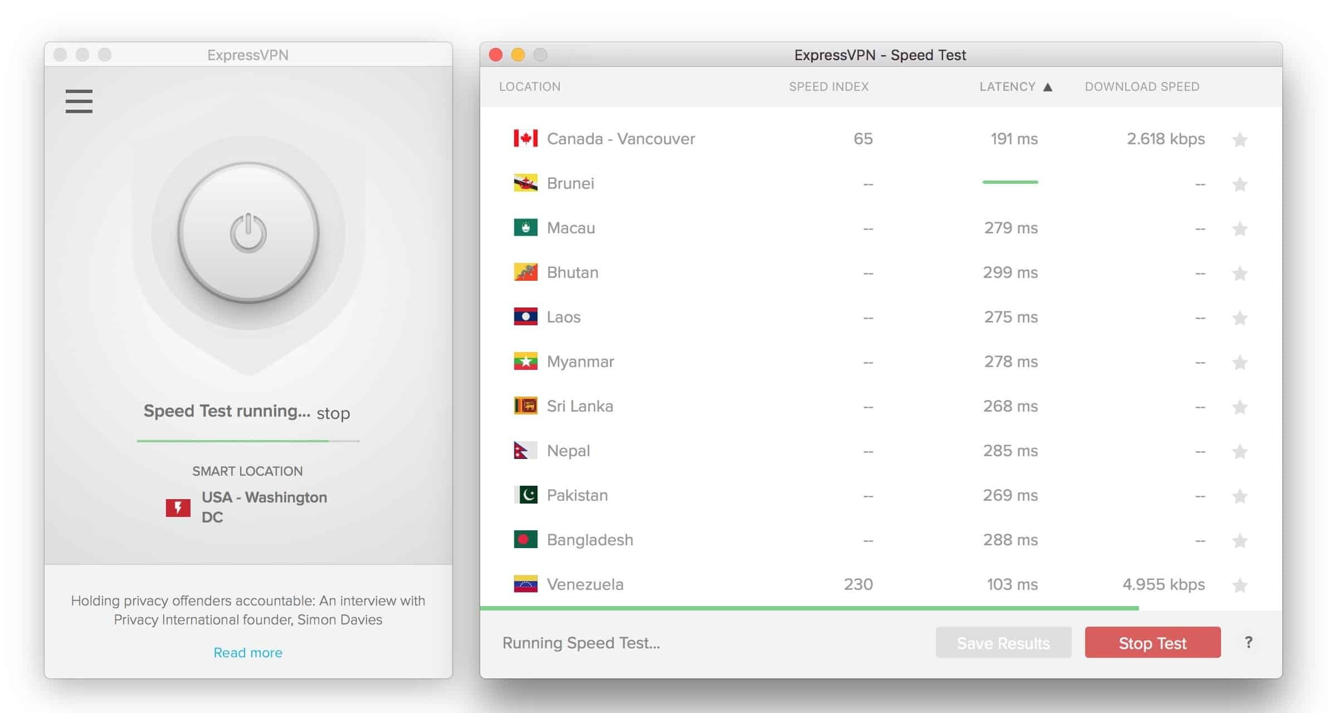
Task: Favorite Canada - Vancouver with its star
Action: (1239, 139)
